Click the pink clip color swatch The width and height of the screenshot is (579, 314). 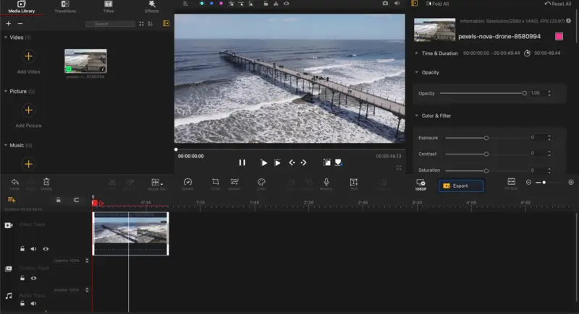[x=559, y=36]
